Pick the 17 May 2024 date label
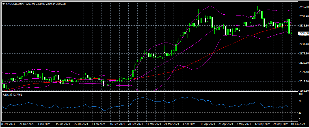The image size is (309, 128). pos(262,124)
